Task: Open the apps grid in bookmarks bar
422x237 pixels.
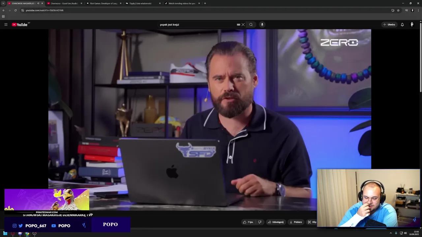Action: coord(3,16)
